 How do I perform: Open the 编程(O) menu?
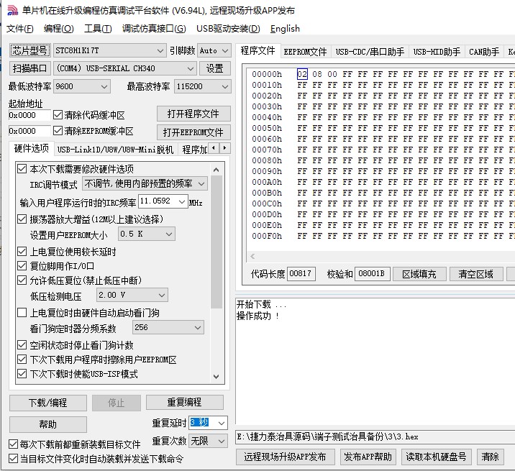coord(59,29)
